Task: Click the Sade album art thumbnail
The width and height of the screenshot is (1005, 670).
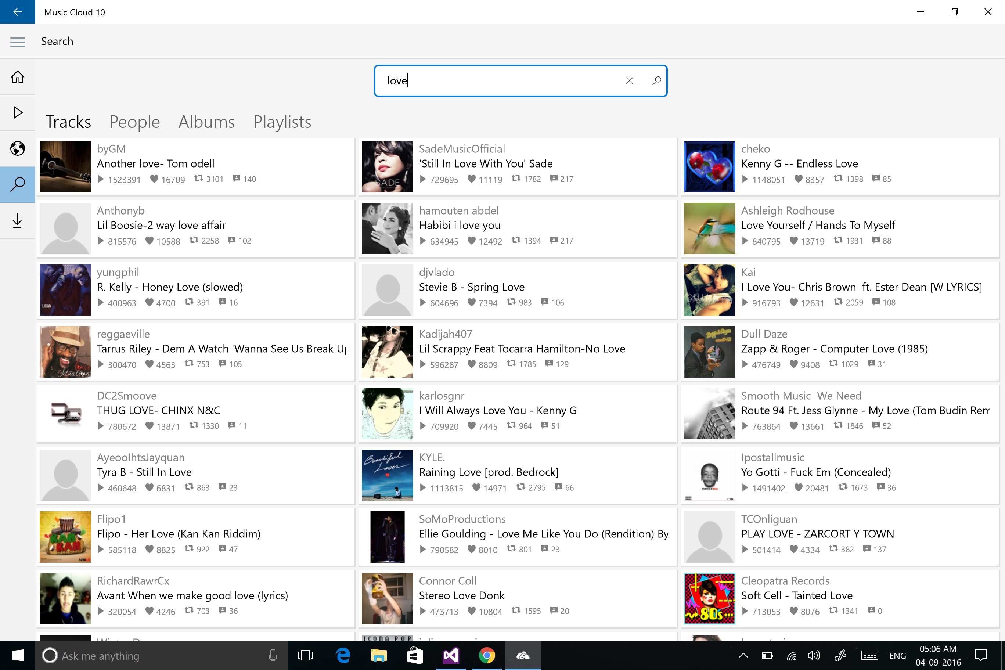Action: tap(387, 167)
